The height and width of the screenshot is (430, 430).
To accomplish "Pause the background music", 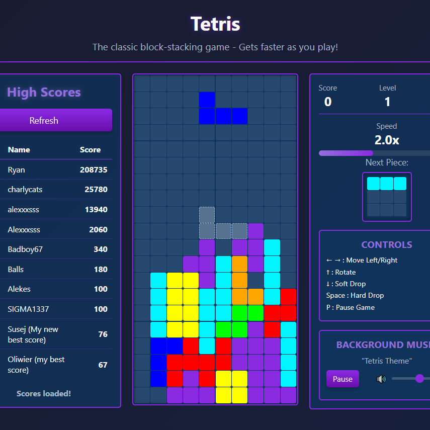I will coord(342,379).
